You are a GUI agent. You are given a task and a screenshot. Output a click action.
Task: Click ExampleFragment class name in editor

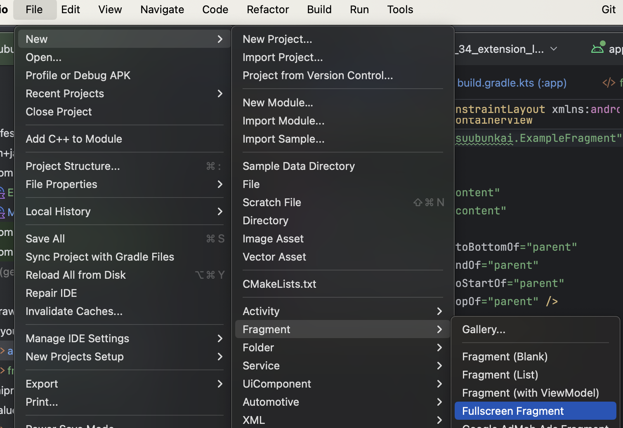click(x=567, y=138)
